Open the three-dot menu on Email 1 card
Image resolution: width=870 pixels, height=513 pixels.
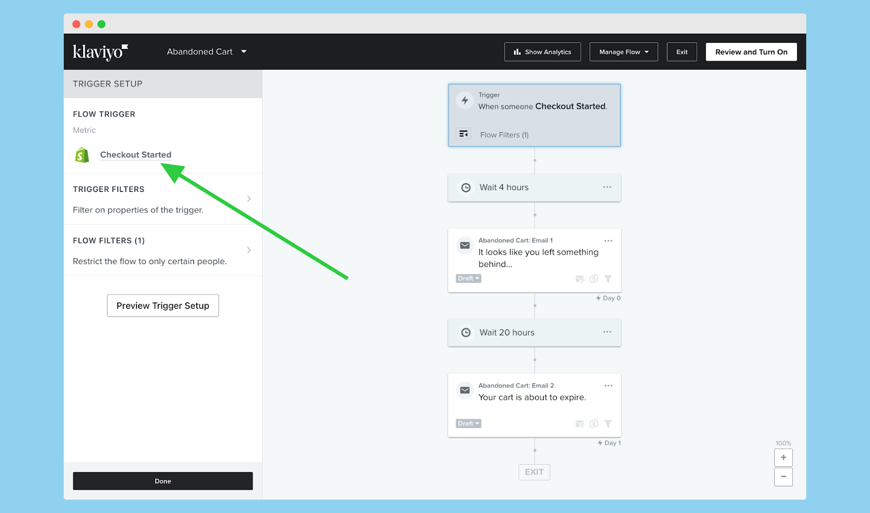click(x=608, y=241)
